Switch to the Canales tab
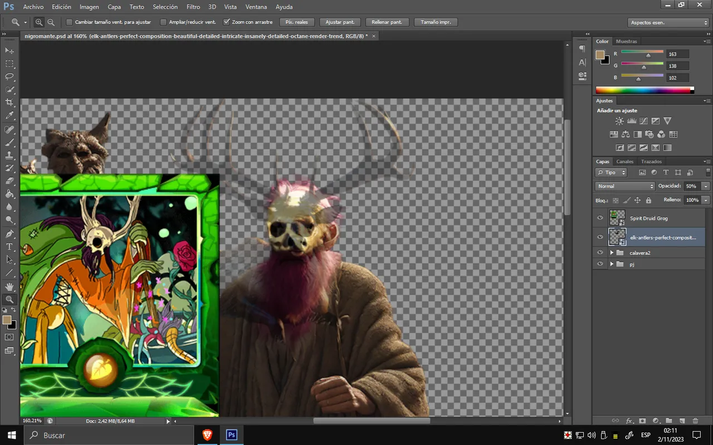The image size is (713, 445). (x=624, y=162)
